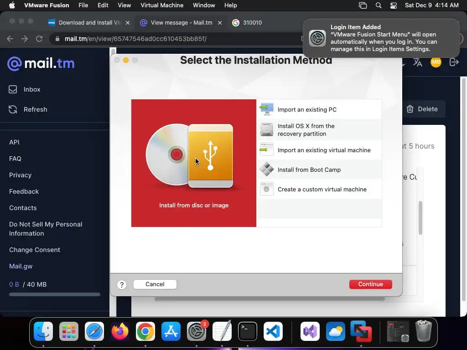Click the browser back arrow
Image resolution: width=467 pixels, height=350 pixels.
coord(10,39)
